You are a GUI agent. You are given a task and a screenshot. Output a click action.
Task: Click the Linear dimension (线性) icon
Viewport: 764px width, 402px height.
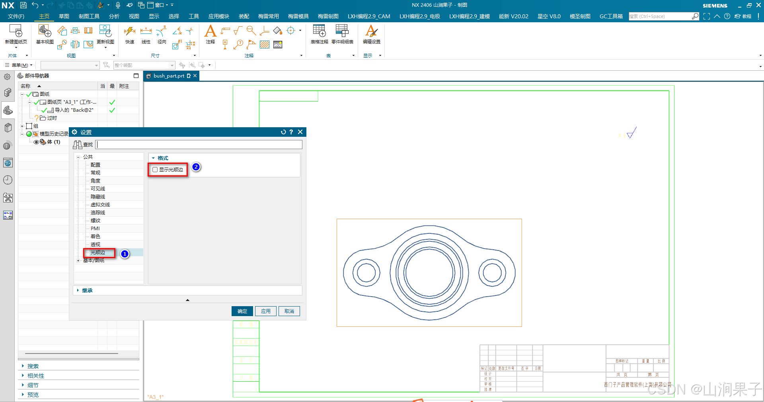point(146,31)
